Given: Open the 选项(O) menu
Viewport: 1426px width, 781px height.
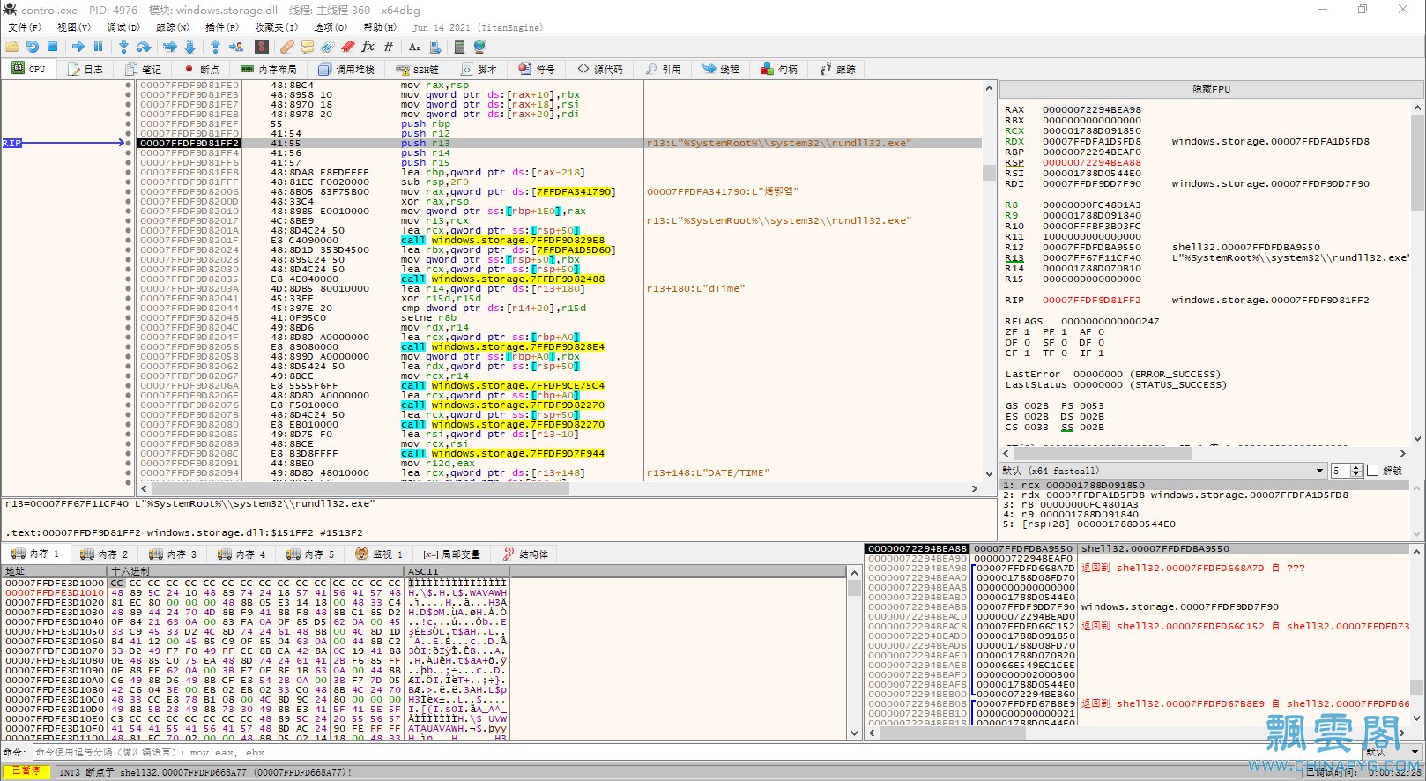Looking at the screenshot, I should (331, 27).
